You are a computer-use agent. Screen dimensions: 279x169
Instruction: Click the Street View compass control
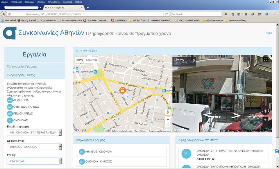265,110
